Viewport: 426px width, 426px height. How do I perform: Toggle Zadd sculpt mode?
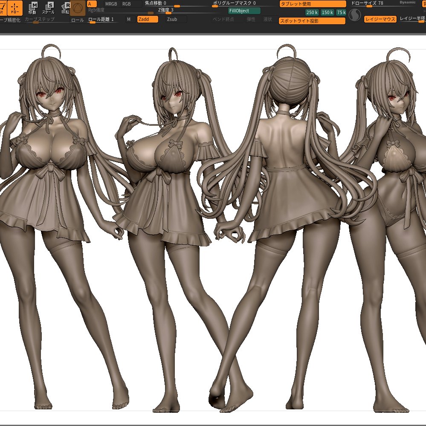(148, 19)
